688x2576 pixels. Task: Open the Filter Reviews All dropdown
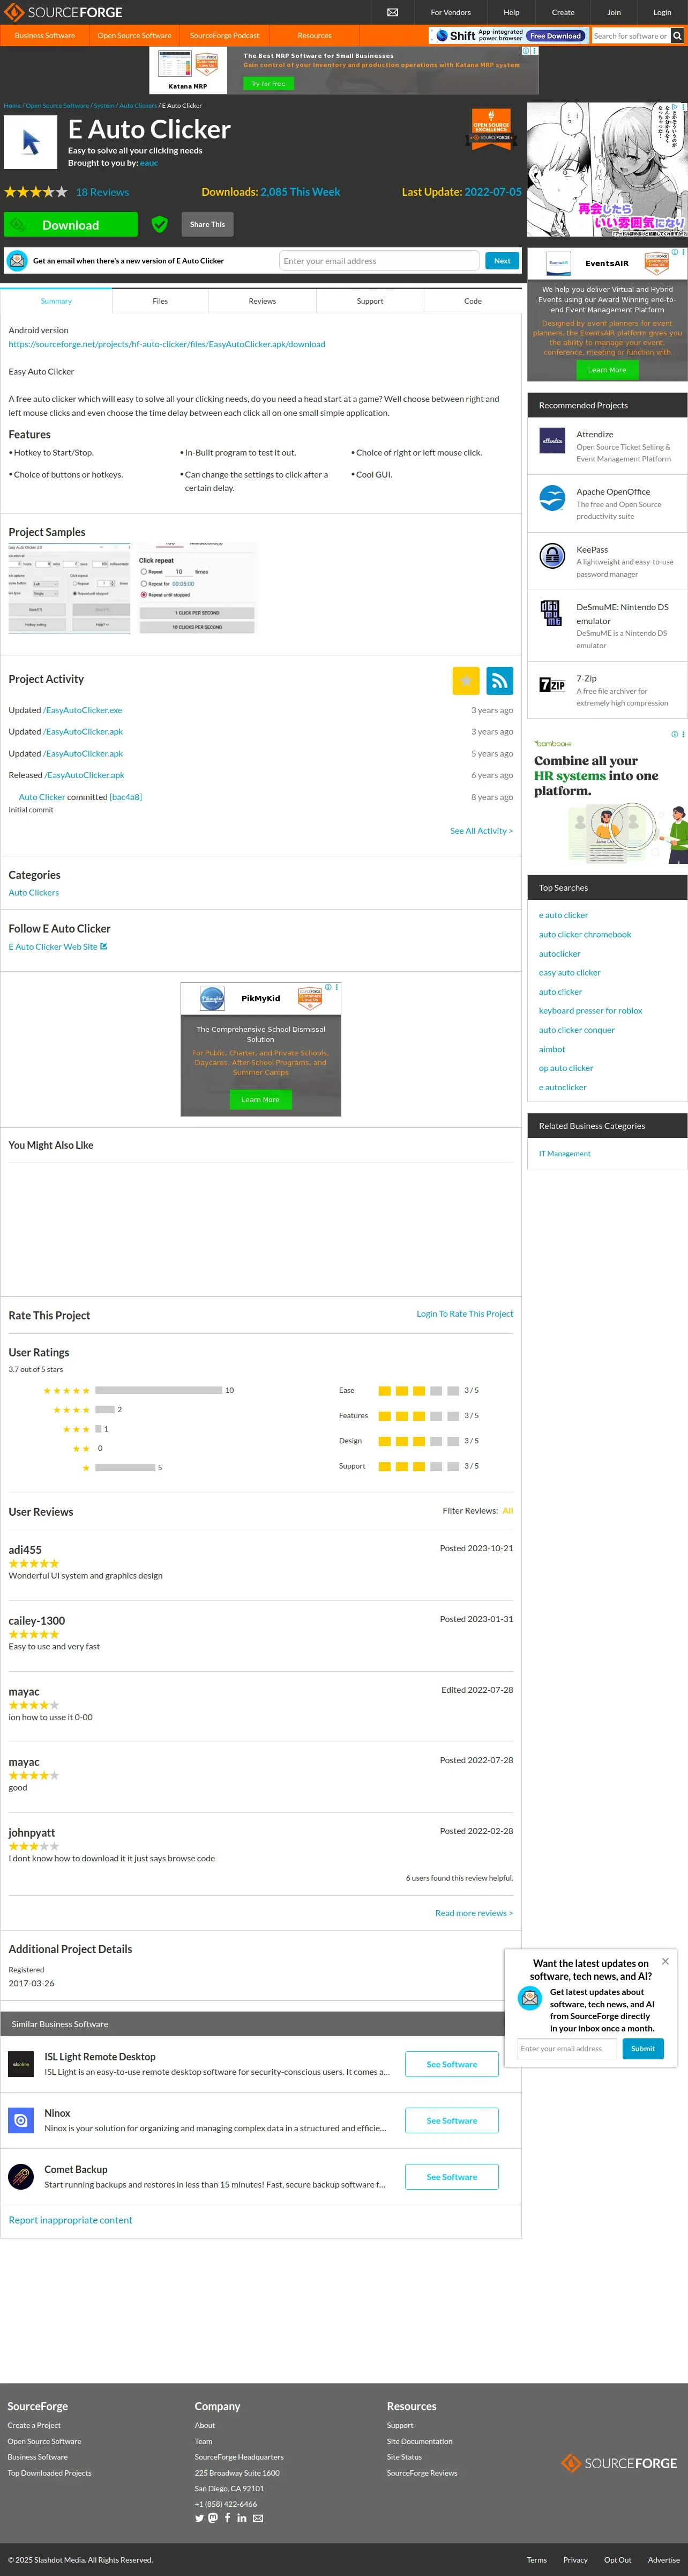[x=507, y=1511]
